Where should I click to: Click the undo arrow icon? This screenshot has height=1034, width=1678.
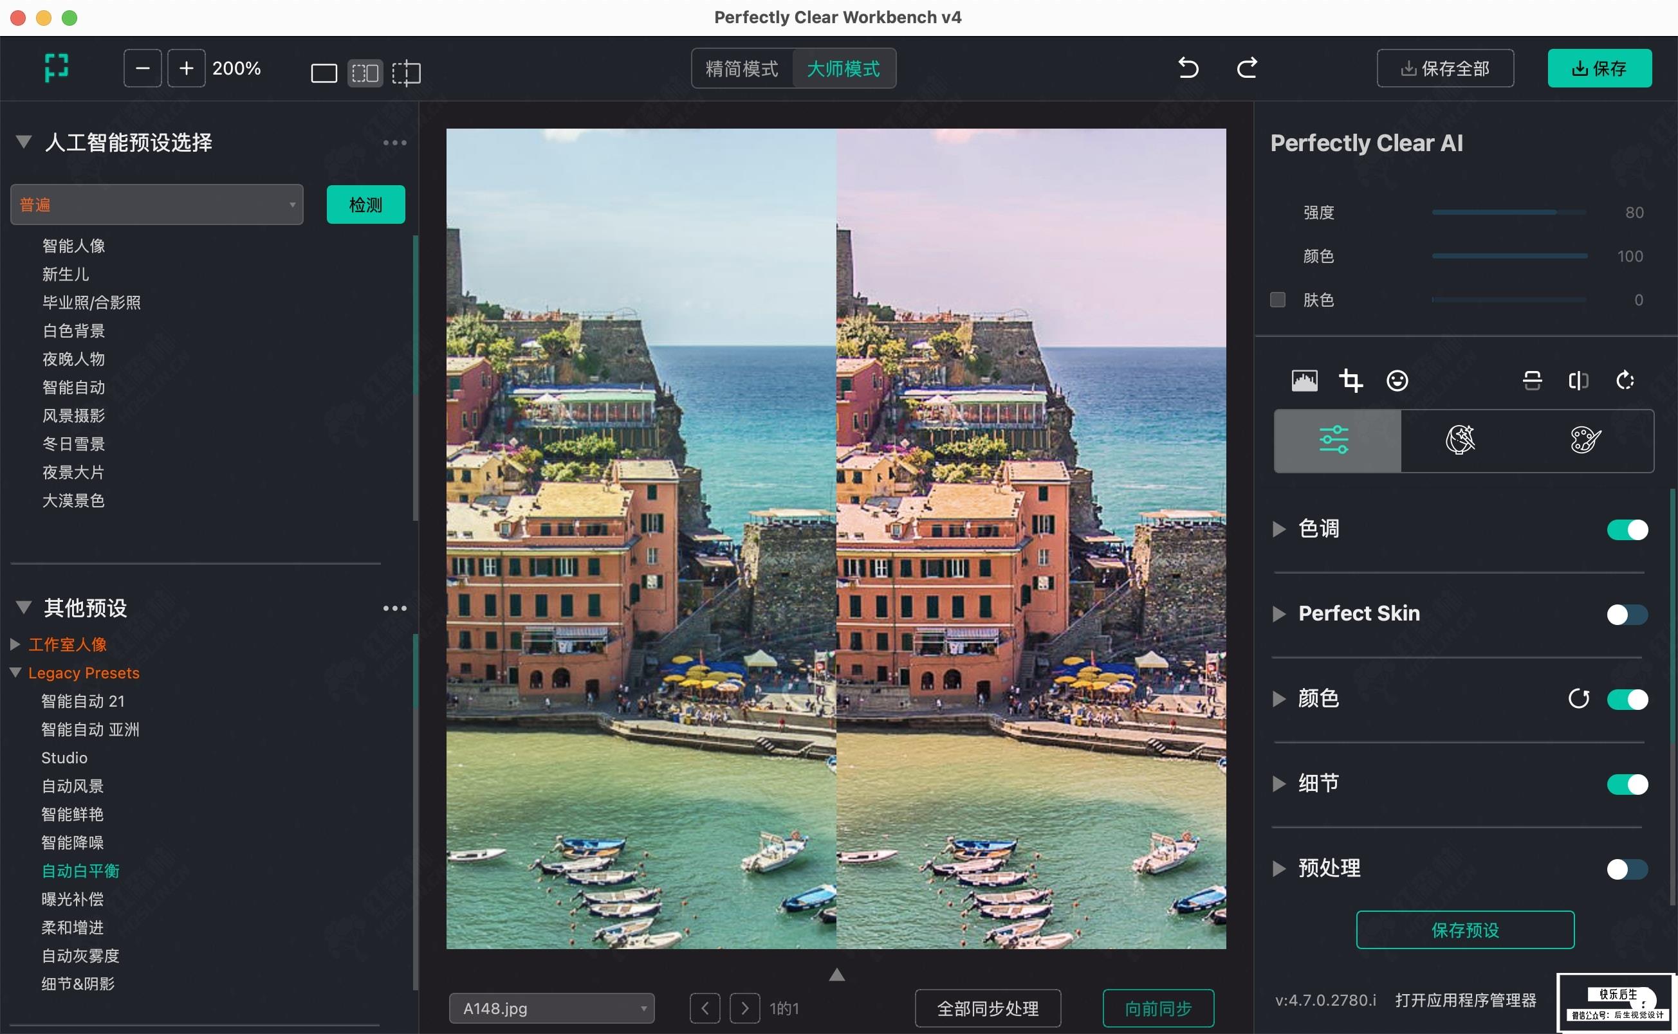(x=1188, y=68)
